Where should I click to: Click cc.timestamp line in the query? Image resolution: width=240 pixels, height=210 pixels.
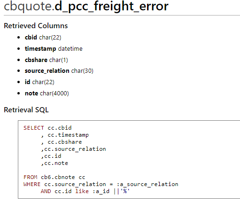pos(65,135)
